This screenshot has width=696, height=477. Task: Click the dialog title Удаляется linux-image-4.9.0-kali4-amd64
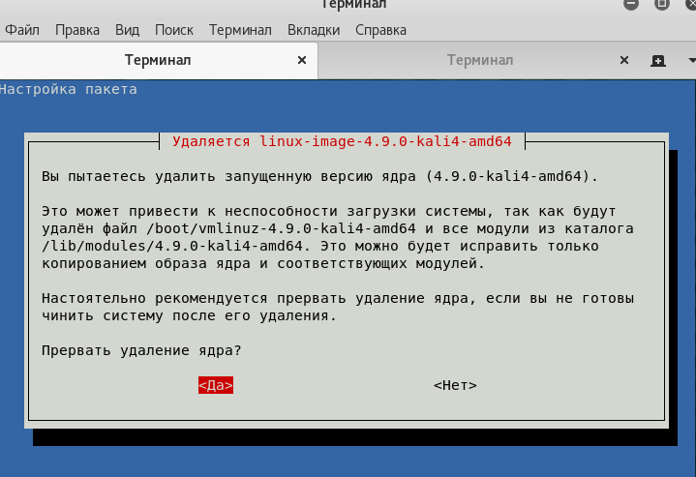pyautogui.click(x=342, y=141)
